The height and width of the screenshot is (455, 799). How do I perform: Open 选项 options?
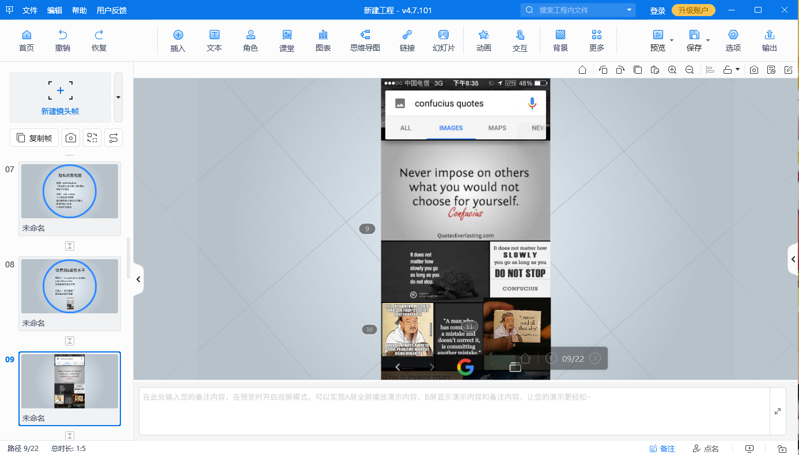733,40
